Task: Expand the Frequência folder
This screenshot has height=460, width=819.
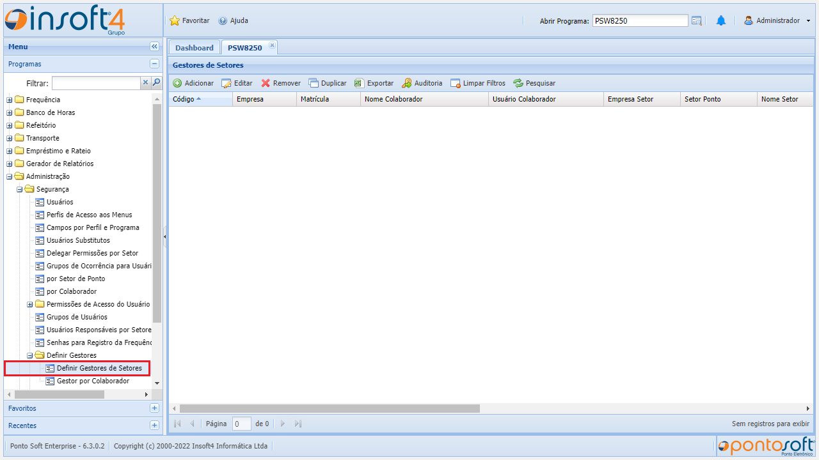Action: [x=10, y=100]
